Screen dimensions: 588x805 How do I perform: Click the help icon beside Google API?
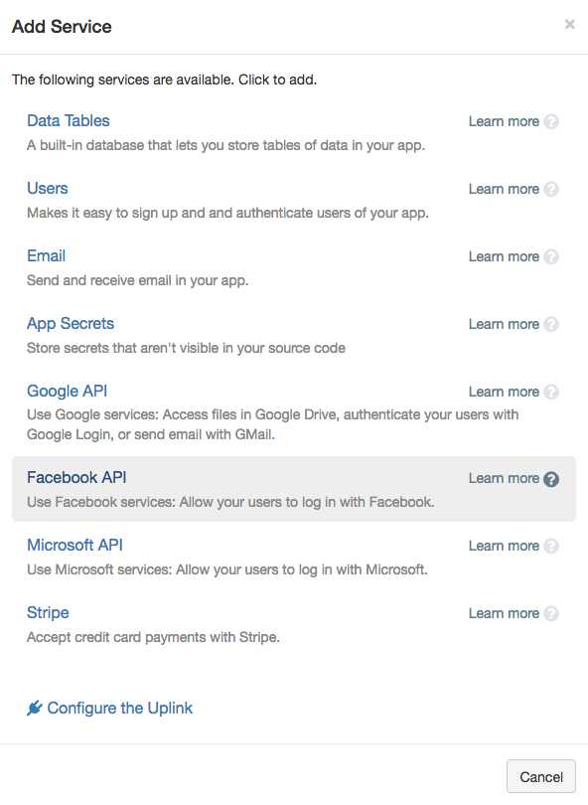[553, 392]
